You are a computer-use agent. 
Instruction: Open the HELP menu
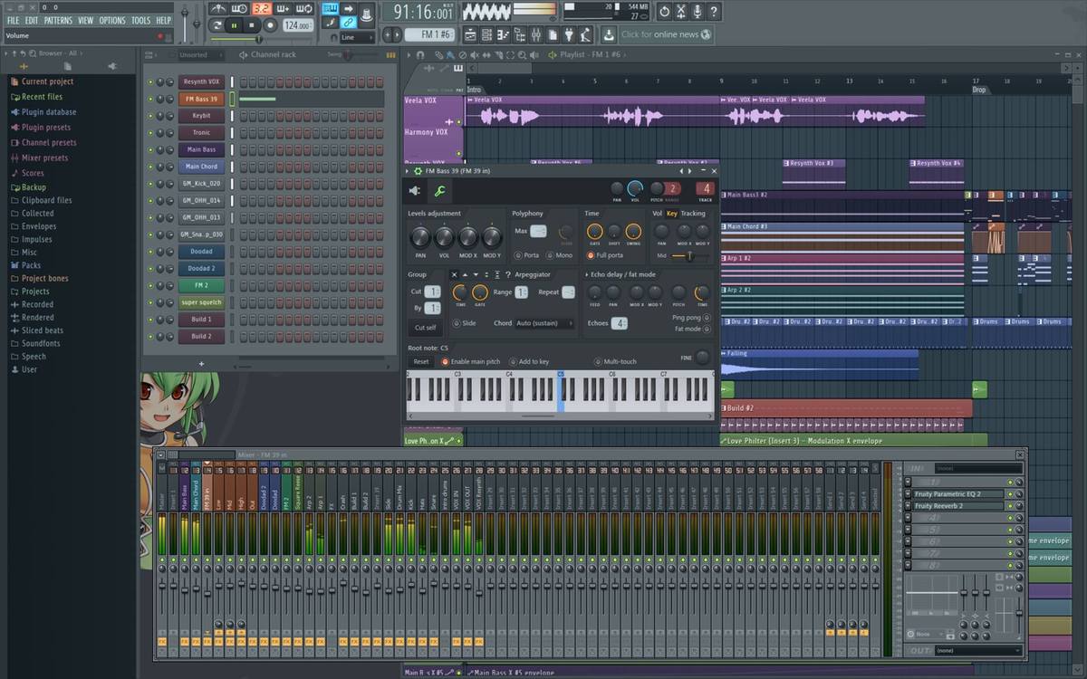tap(163, 20)
